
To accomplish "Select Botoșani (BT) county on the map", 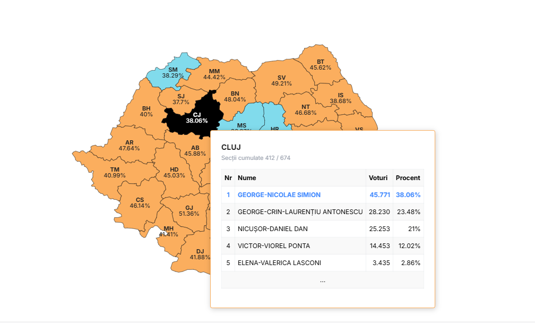I will (x=320, y=64).
